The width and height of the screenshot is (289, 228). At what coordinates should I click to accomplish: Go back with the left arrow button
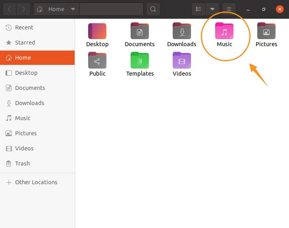pyautogui.click(x=10, y=9)
